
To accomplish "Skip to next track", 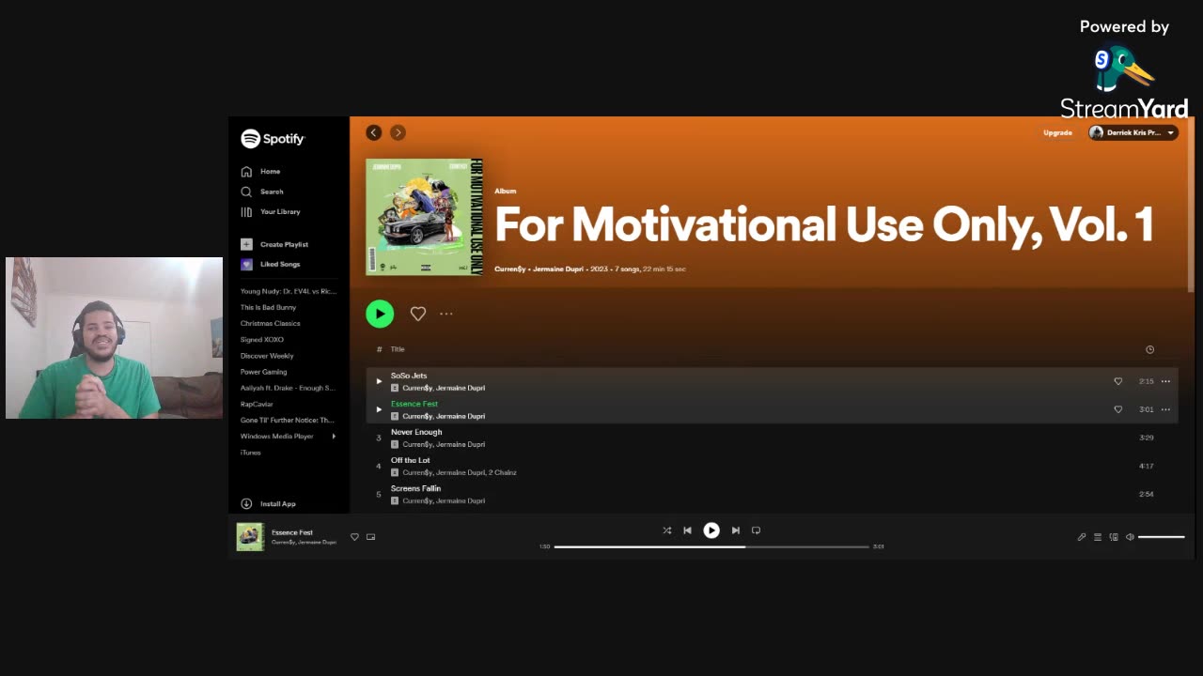I will 735,530.
